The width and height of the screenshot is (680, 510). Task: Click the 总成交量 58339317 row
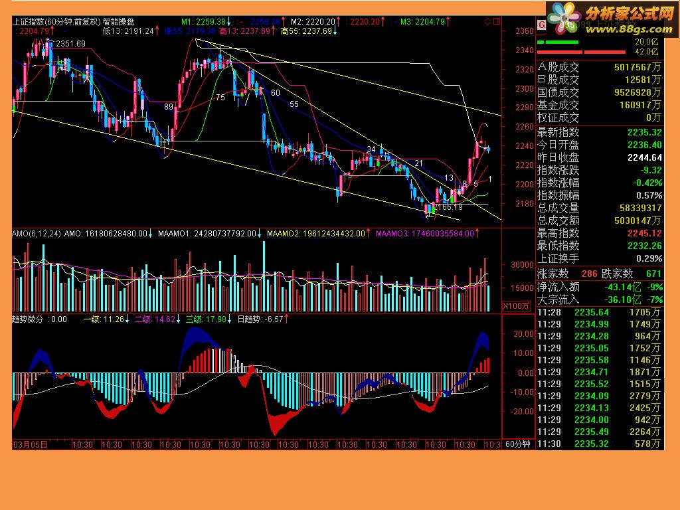[x=600, y=208]
